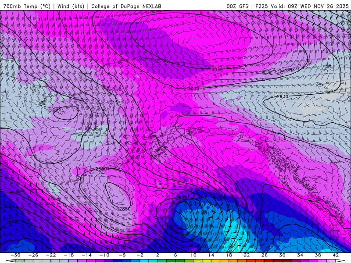Click the 18 colorbar tick label

229,255
